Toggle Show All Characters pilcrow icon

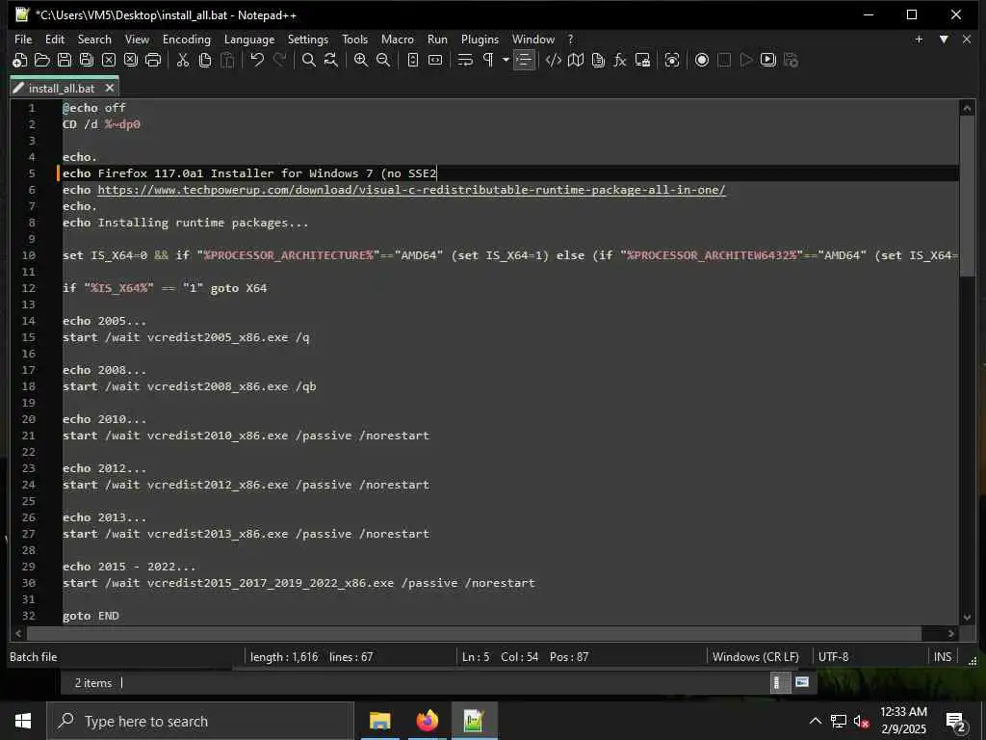[488, 61]
